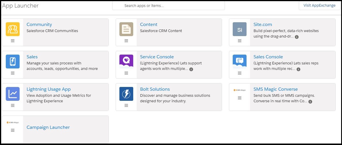Open the Campaign Launcher link
This screenshot has height=145, width=342.
pos(48,127)
